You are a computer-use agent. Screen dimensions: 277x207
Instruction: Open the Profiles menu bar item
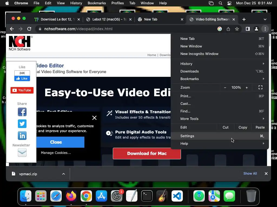117,3
